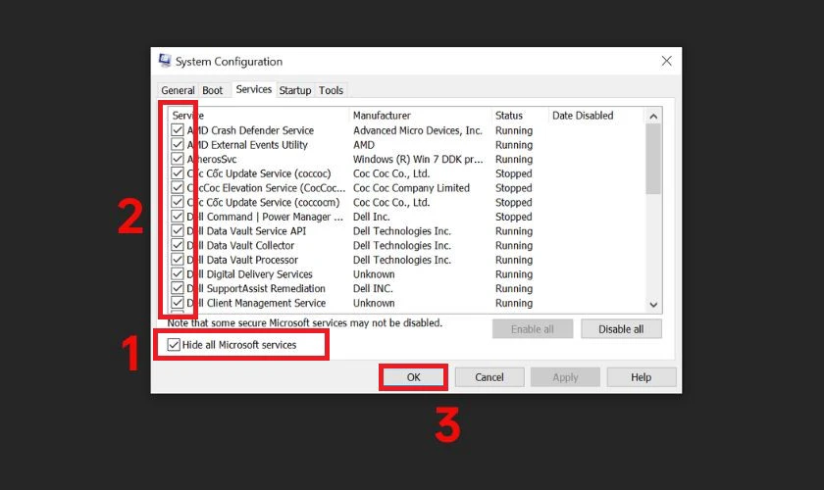Uncheck Dell Digital Delivery Services checkbox

coord(178,274)
